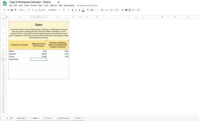Click the print icon in toolbar
This screenshot has width=199, height=121.
12,10
